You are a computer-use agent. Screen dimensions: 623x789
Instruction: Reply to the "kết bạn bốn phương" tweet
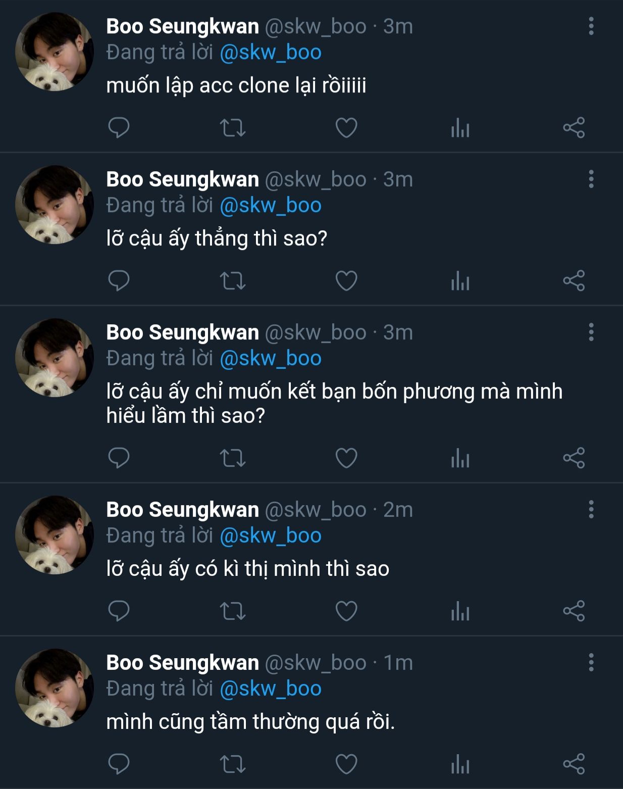(119, 458)
